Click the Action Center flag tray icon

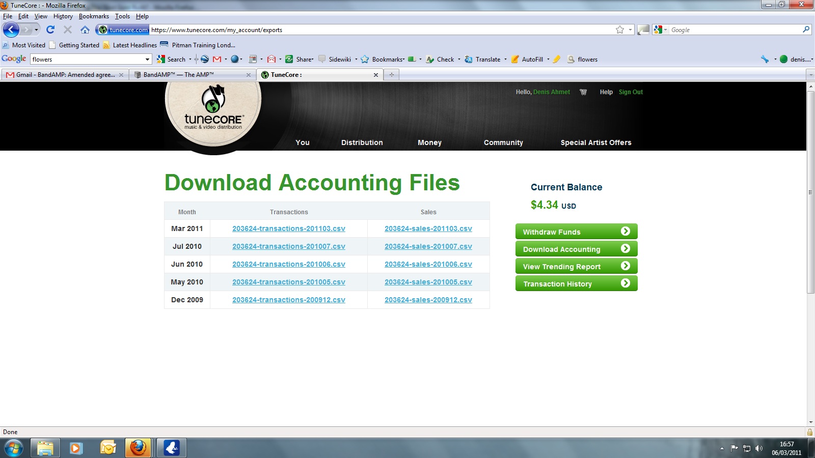tap(734, 448)
